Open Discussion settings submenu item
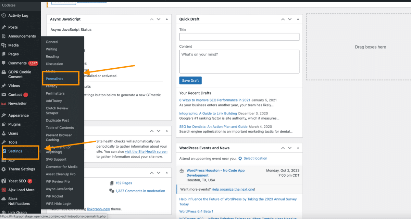The width and height of the screenshot is (411, 219). click(x=54, y=64)
